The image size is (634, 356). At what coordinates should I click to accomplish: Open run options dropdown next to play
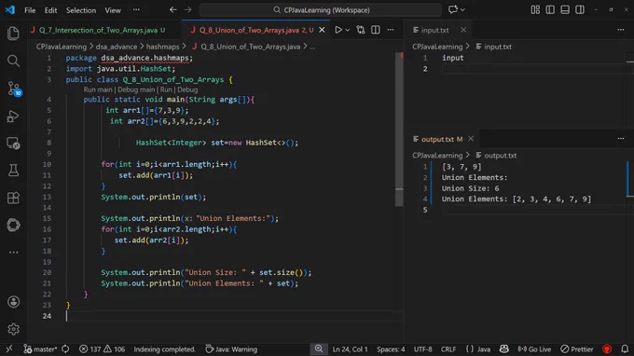coord(348,30)
